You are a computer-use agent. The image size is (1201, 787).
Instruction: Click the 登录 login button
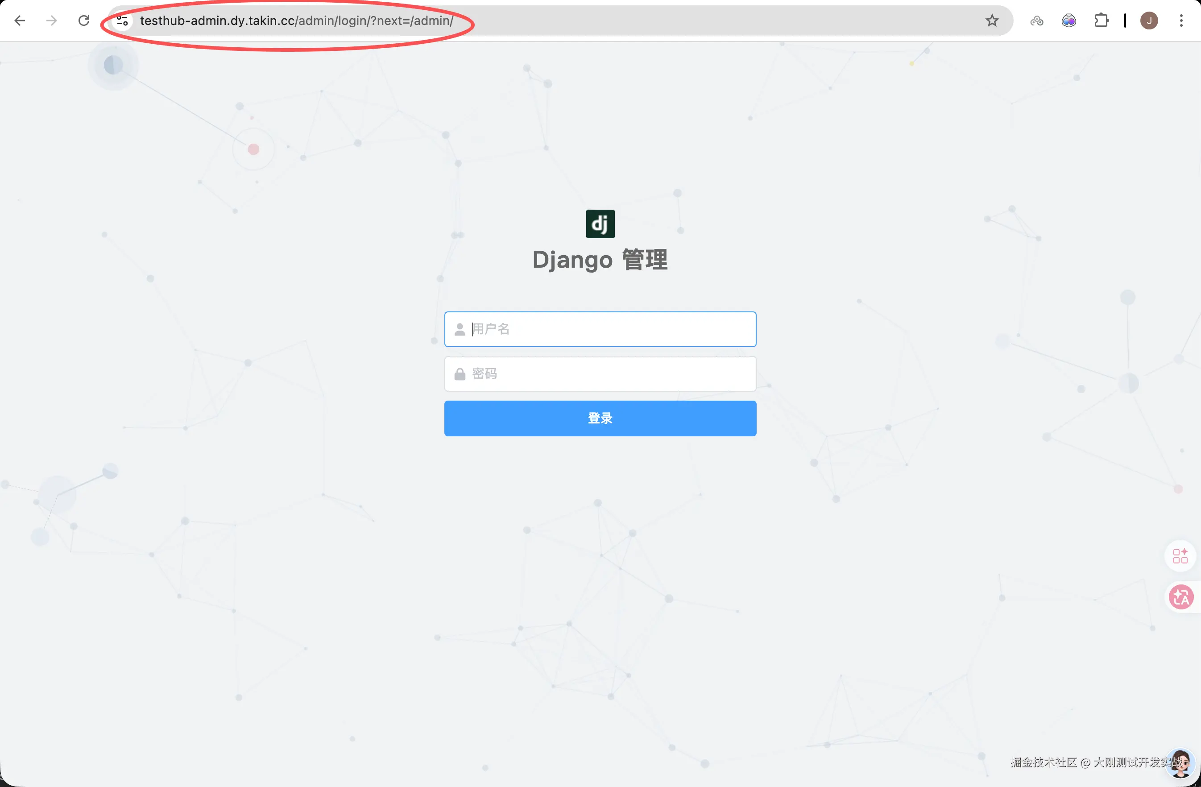(x=600, y=418)
